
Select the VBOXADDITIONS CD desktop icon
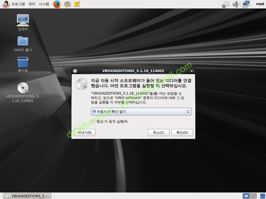click(x=23, y=88)
